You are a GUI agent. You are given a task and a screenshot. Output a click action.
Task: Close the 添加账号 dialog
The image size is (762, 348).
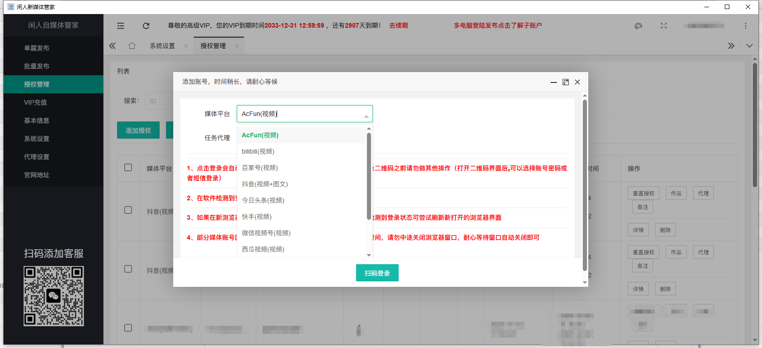point(577,82)
